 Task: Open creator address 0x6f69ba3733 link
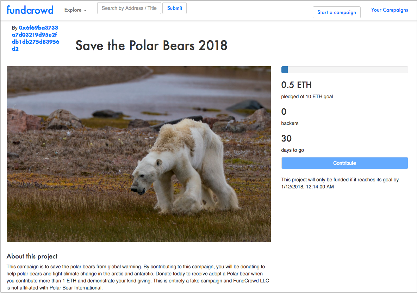[x=35, y=38]
